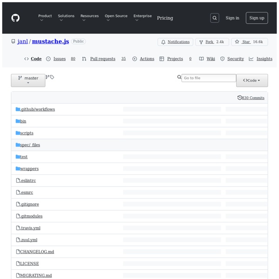The width and height of the screenshot is (279, 279).
Task: Open the Pricing page
Action: pyautogui.click(x=165, y=18)
